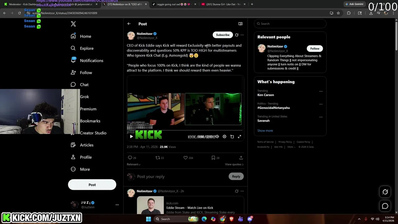Screen dimensions: 398x224
Task: Click the Windows Start button
Action: 148,219
